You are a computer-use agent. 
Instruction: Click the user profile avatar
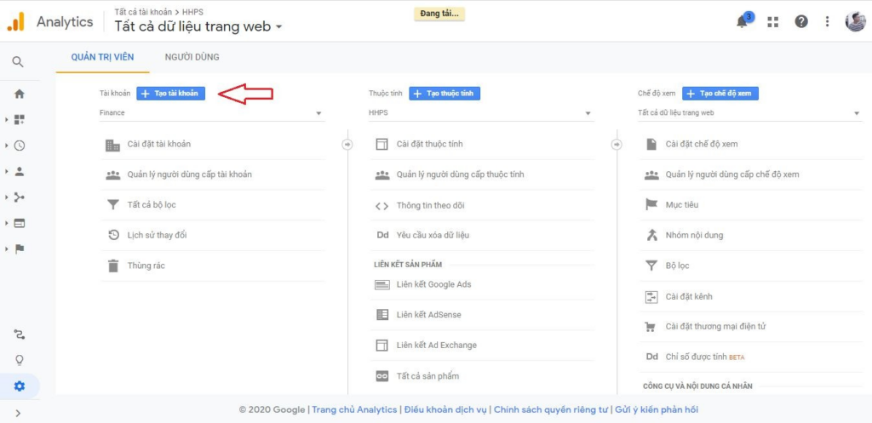point(855,22)
